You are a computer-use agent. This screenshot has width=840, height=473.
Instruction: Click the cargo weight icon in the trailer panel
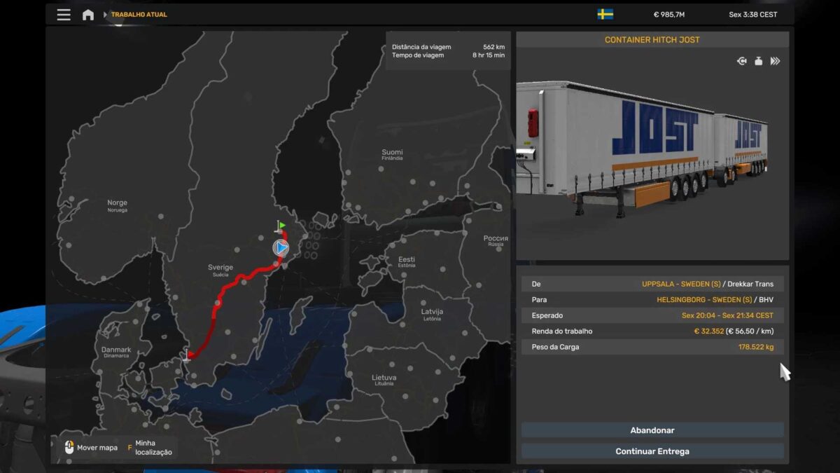pos(759,61)
